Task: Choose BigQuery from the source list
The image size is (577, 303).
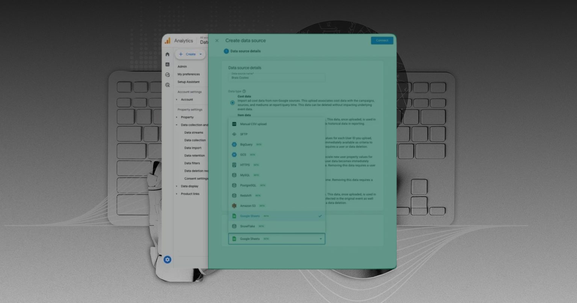Action: click(277, 144)
